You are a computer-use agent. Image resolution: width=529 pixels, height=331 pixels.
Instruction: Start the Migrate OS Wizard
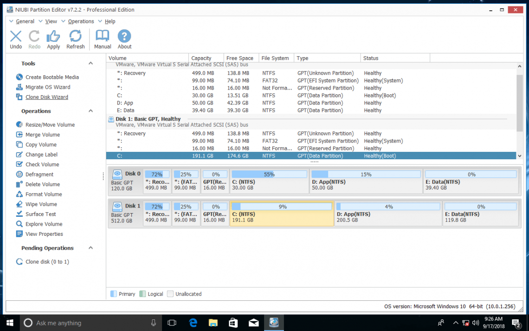click(x=48, y=87)
